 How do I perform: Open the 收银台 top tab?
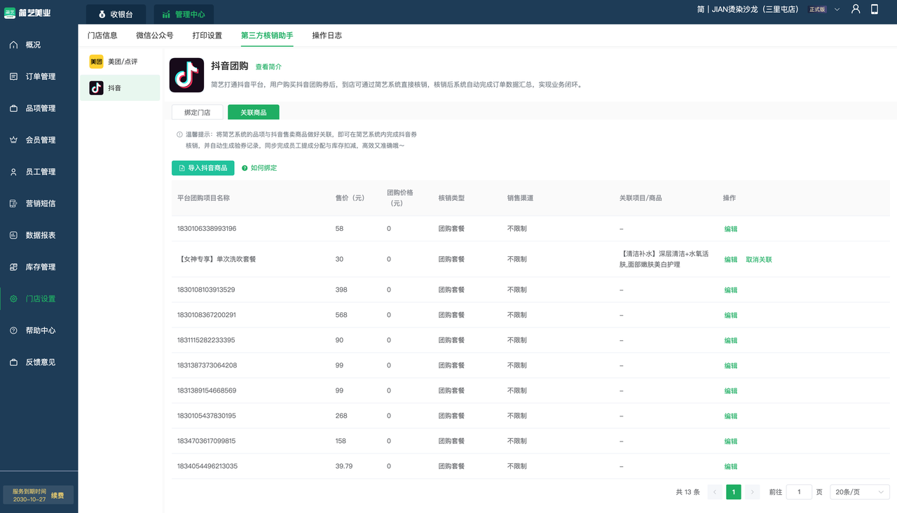116,14
